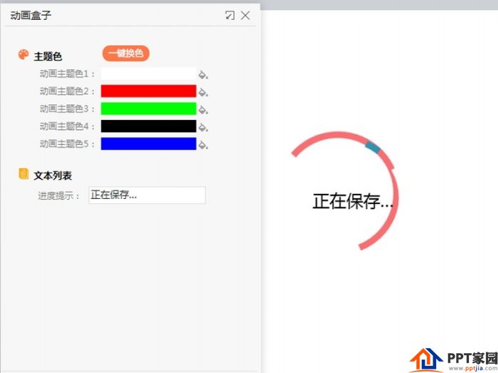Select the red theme color 2 swatch
Image resolution: width=498 pixels, height=373 pixels.
click(148, 91)
